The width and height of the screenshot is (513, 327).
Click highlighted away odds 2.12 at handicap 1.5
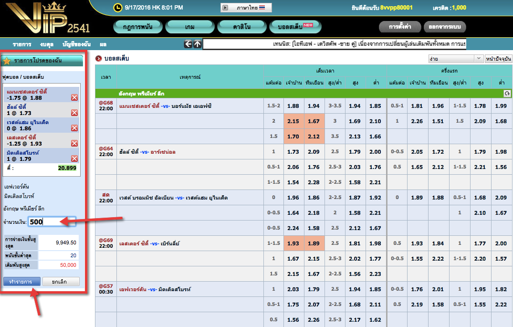pos(314,137)
